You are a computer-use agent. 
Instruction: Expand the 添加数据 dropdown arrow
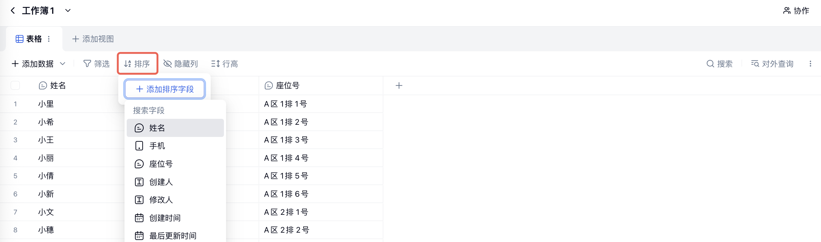pyautogui.click(x=63, y=64)
